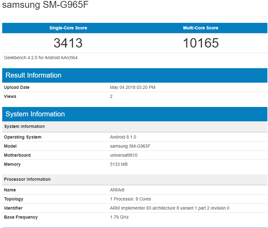Select the Single-Core Score header
The image size is (268, 228).
pos(68,28)
